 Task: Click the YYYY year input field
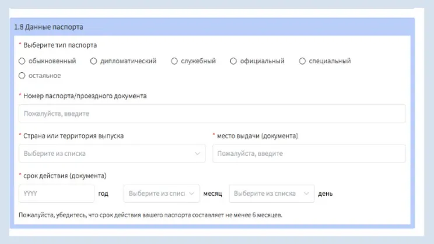[57, 193]
